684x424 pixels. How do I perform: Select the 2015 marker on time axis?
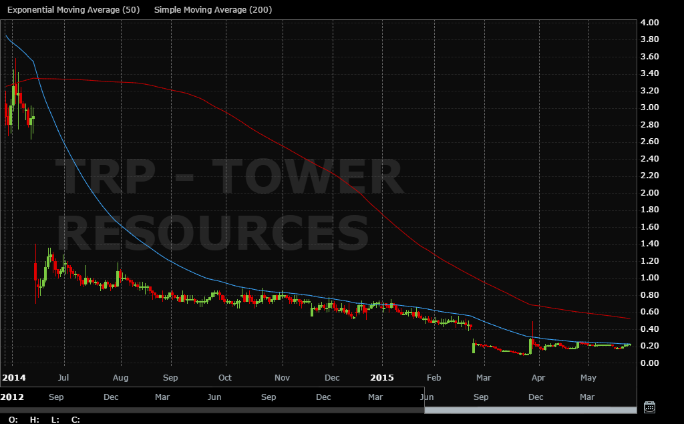383,377
